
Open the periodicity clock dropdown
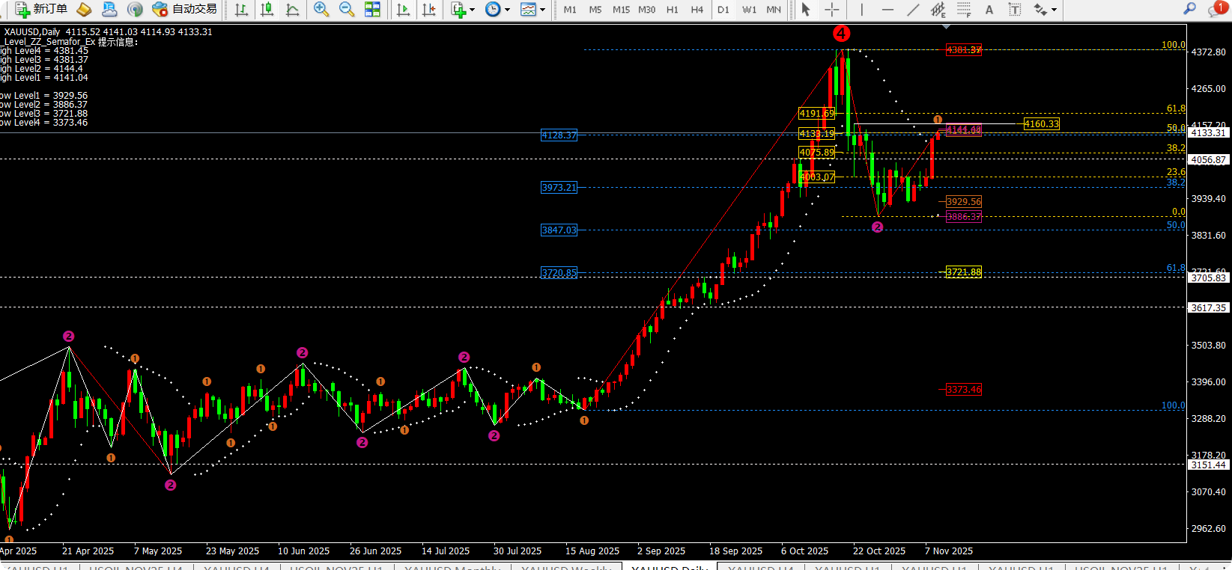tap(507, 10)
